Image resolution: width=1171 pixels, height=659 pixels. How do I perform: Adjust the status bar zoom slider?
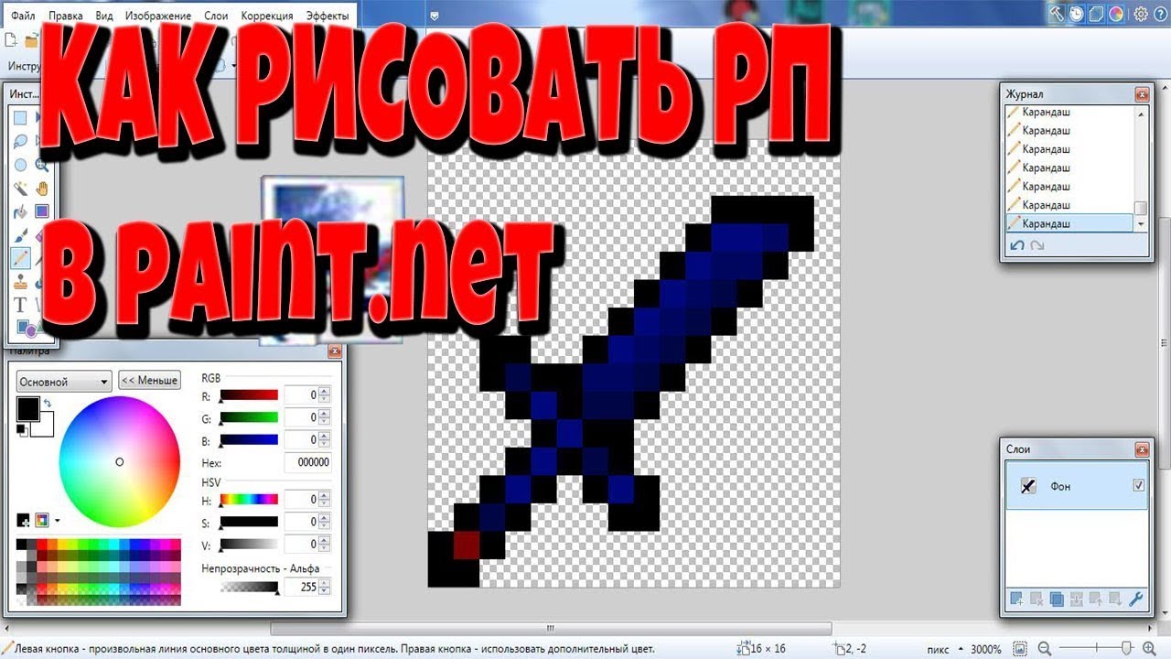(1096, 649)
